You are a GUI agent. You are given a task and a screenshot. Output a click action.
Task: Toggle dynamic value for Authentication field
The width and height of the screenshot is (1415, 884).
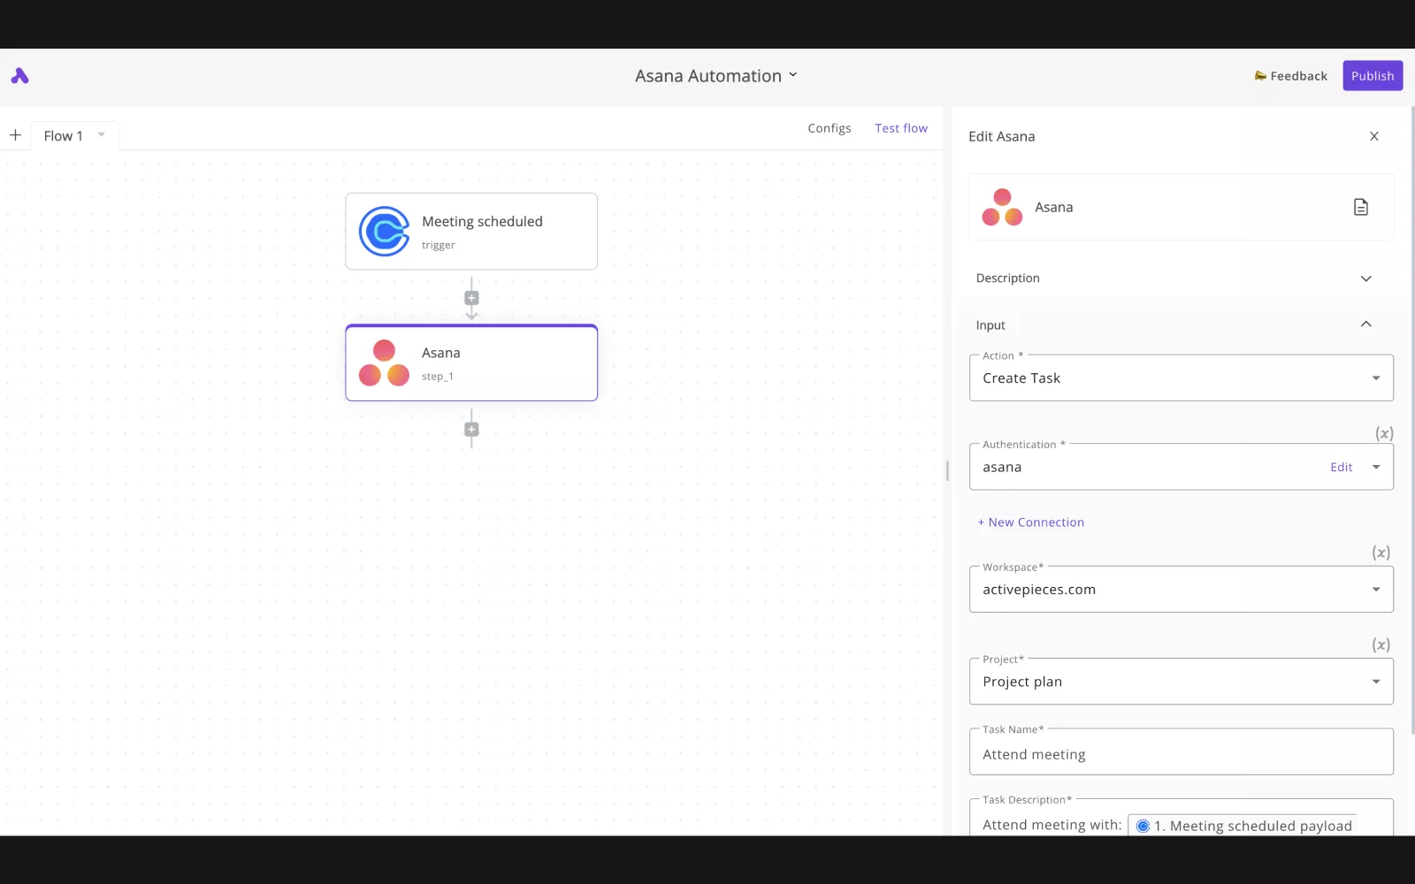click(x=1383, y=433)
